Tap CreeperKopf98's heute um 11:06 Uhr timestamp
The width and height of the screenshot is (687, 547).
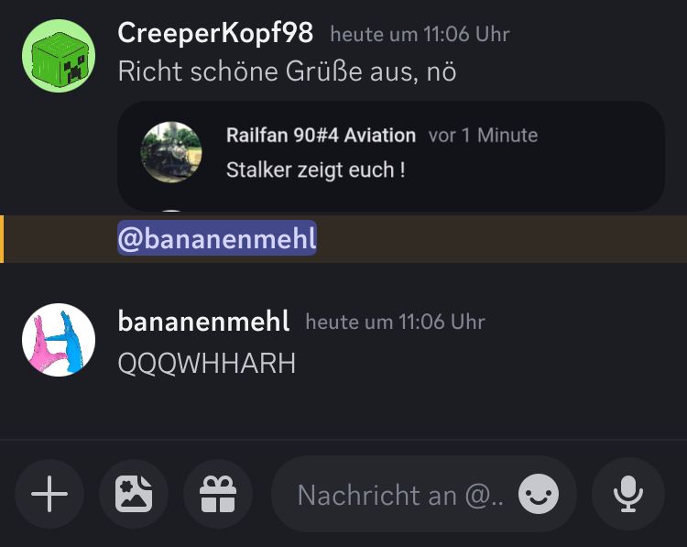(420, 34)
